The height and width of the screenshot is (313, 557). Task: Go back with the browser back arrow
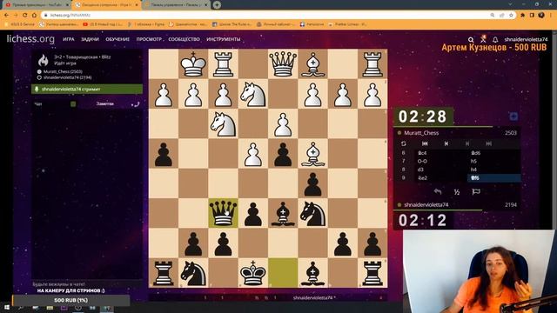pos(6,16)
